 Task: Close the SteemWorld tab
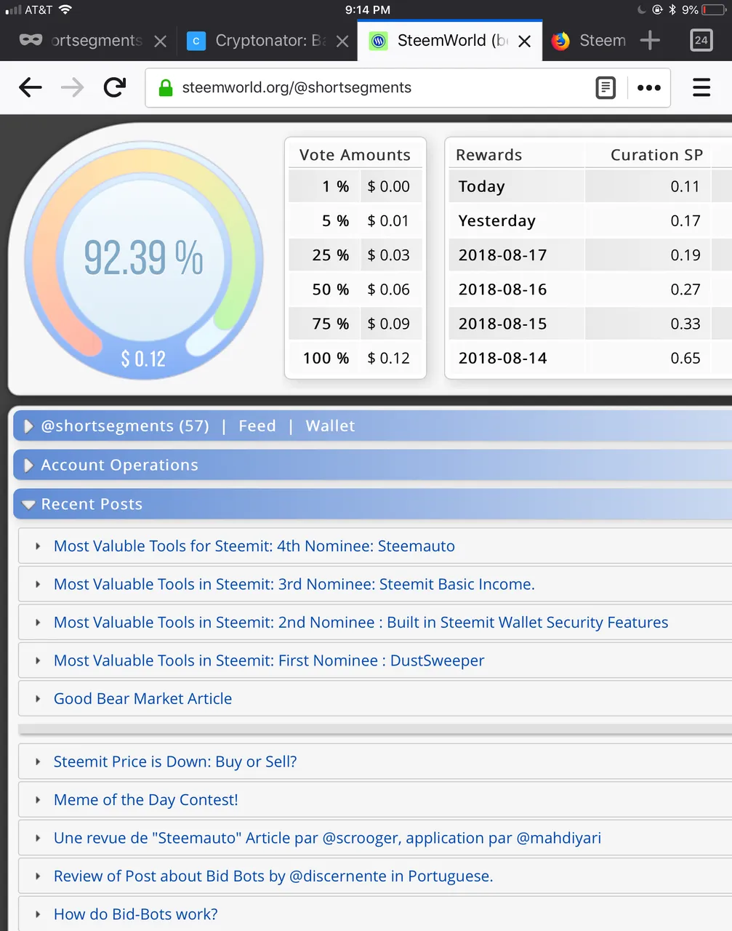(524, 41)
